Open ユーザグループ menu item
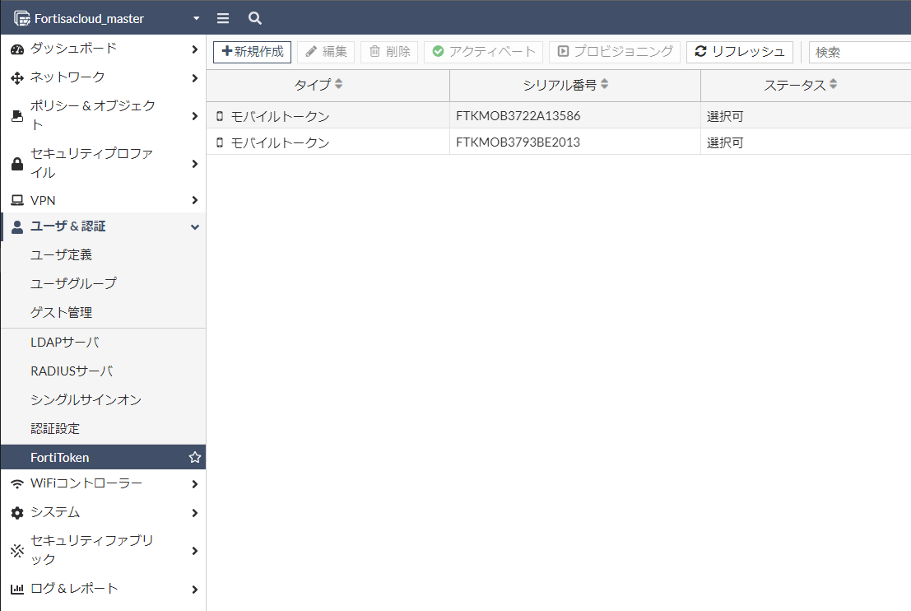The image size is (911, 611). 104,284
